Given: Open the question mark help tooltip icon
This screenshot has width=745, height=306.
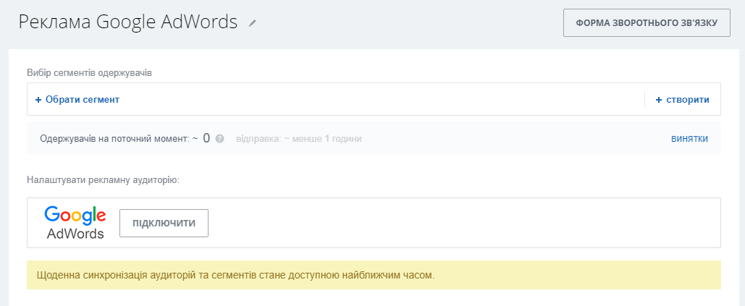Looking at the screenshot, I should (219, 139).
